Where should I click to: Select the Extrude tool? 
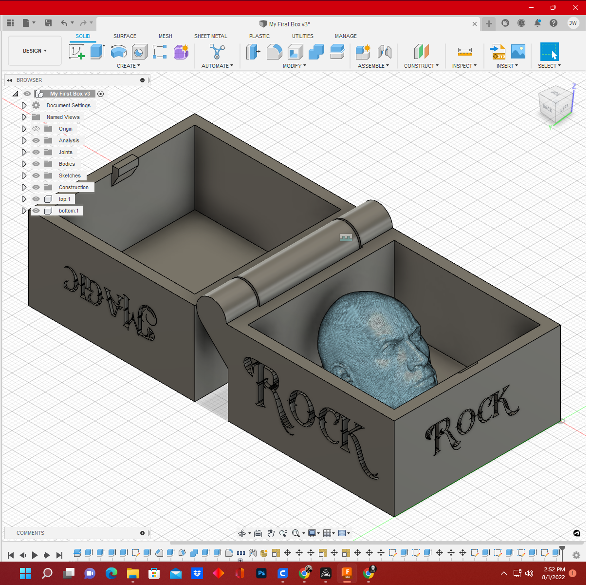[x=97, y=51]
